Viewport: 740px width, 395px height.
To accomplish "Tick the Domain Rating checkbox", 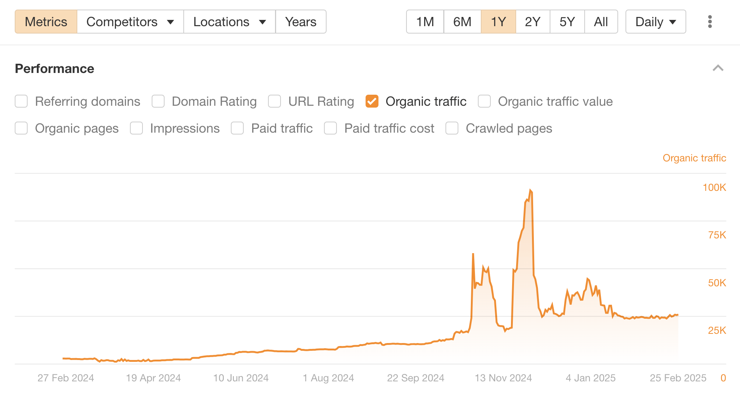I will click(x=158, y=101).
